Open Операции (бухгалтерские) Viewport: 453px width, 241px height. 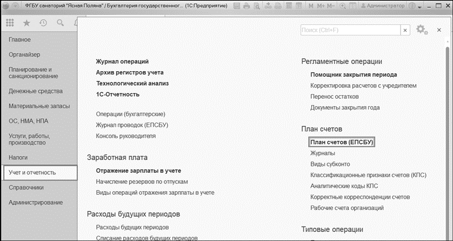point(130,115)
